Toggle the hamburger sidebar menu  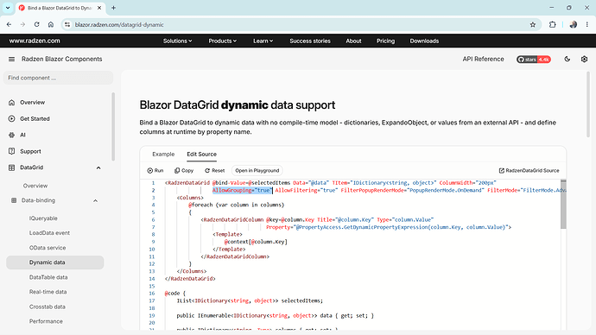pyautogui.click(x=11, y=59)
